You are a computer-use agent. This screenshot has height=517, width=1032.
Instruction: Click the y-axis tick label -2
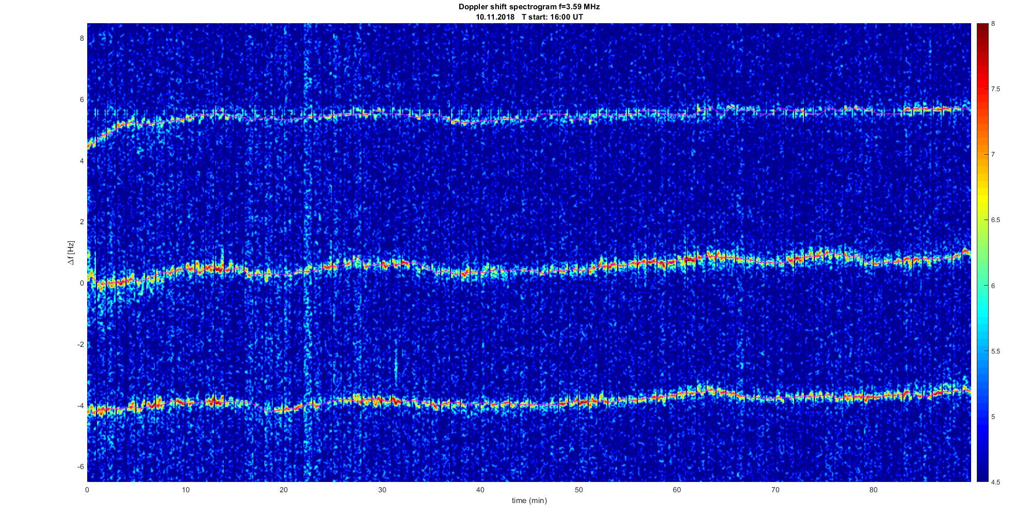(x=80, y=344)
